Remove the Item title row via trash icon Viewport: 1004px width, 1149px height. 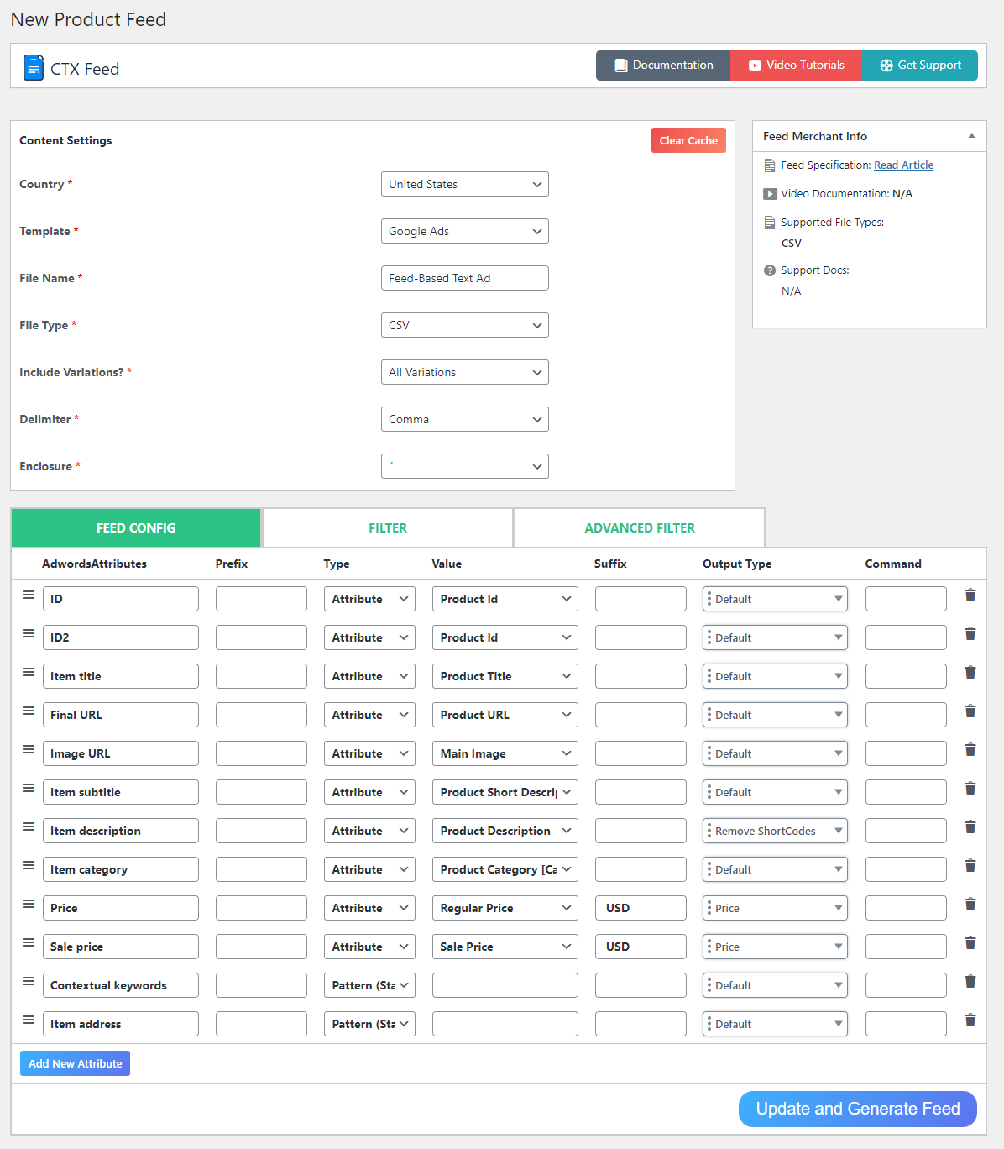click(x=970, y=672)
